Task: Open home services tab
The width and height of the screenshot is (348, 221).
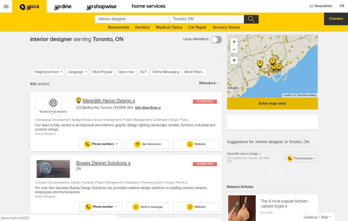Action: [148, 6]
